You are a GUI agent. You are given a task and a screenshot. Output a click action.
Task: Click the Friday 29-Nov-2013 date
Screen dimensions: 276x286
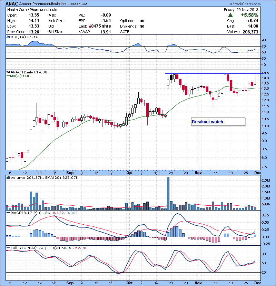pyautogui.click(x=241, y=10)
